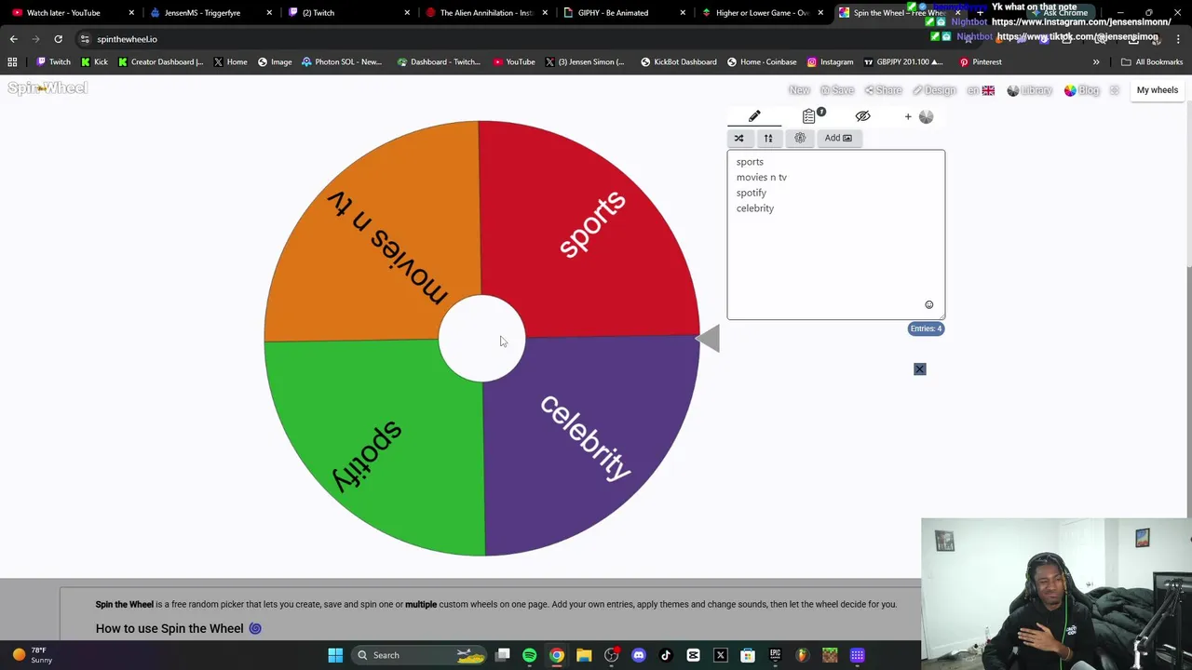Open the en language selector
Viewport: 1192px width, 670px height.
(981, 90)
